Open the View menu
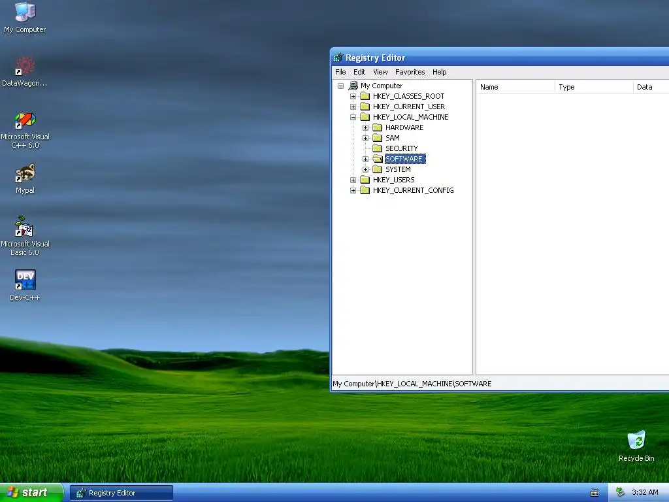Image resolution: width=669 pixels, height=502 pixels. click(380, 72)
